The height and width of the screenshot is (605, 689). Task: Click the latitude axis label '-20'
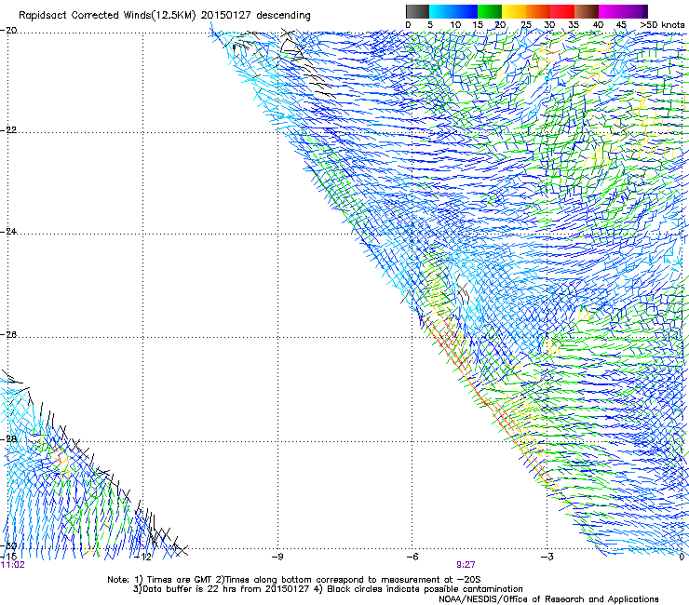pyautogui.click(x=9, y=31)
